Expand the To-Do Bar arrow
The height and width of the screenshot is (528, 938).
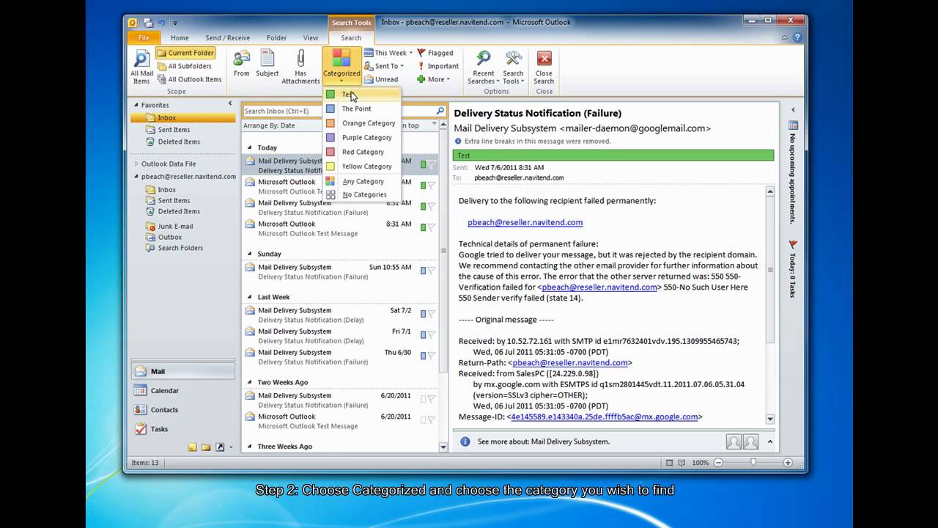pyautogui.click(x=793, y=109)
